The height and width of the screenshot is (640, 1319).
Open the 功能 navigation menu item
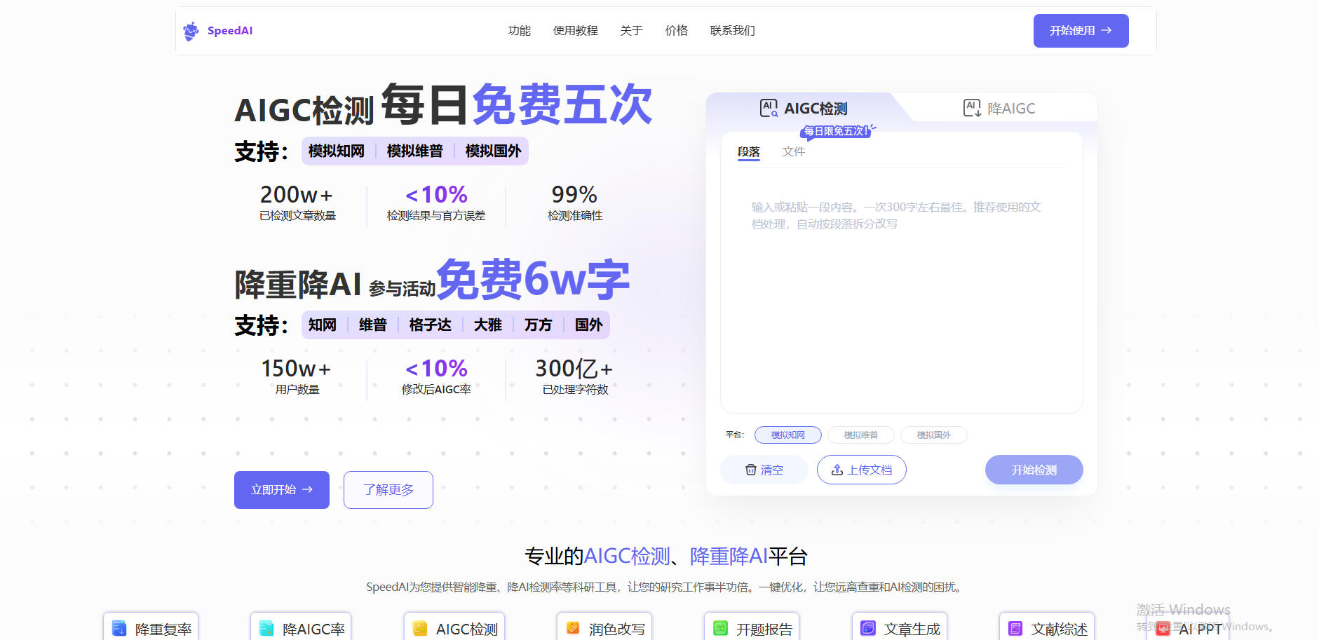point(520,31)
